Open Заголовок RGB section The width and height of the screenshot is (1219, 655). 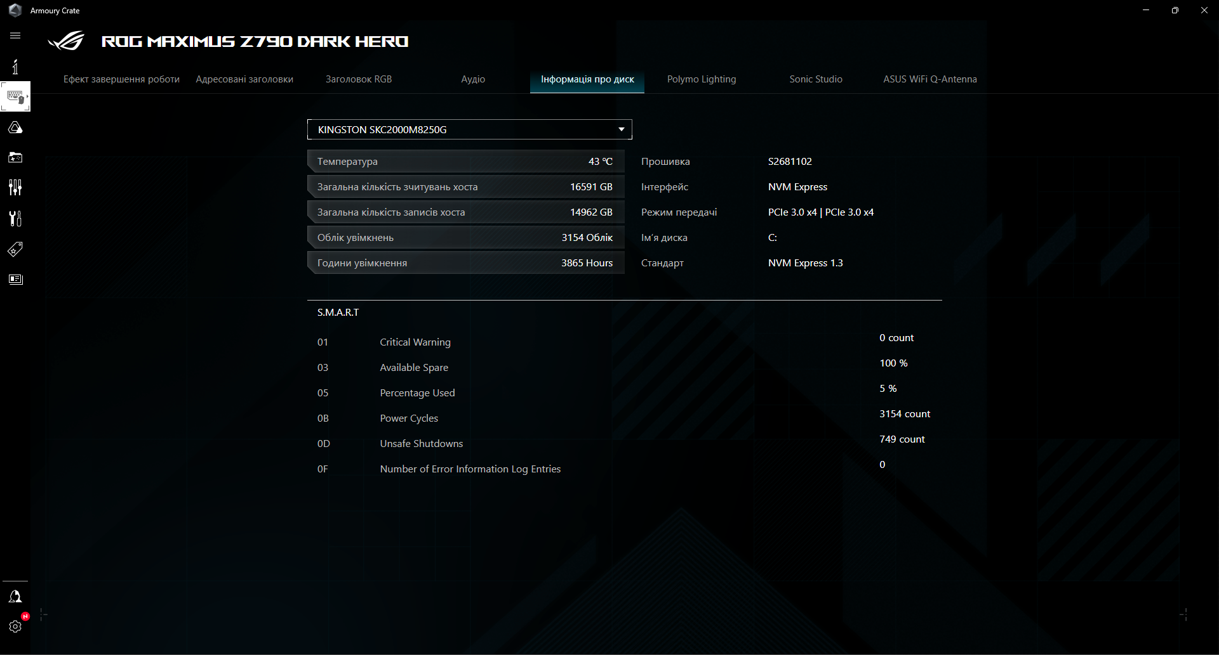[x=358, y=79]
